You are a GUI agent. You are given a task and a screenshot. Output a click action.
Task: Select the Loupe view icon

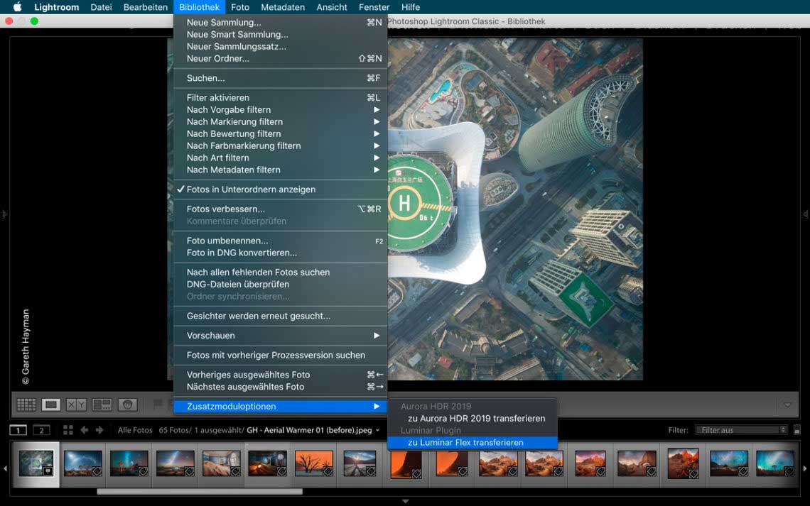[50, 405]
